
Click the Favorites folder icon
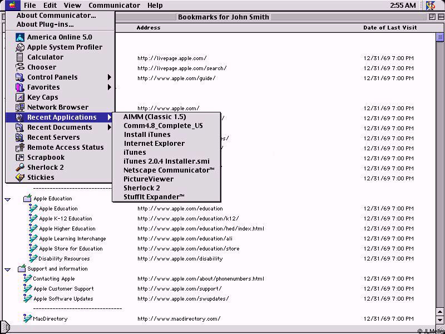pos(20,87)
